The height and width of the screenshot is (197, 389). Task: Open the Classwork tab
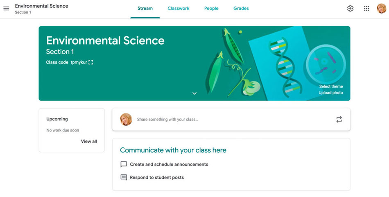[x=179, y=9]
